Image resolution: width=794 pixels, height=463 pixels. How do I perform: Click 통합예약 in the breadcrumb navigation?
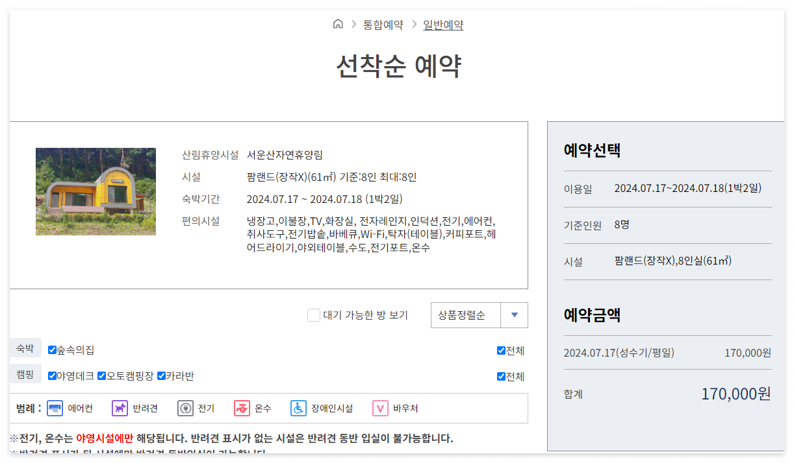click(x=383, y=23)
